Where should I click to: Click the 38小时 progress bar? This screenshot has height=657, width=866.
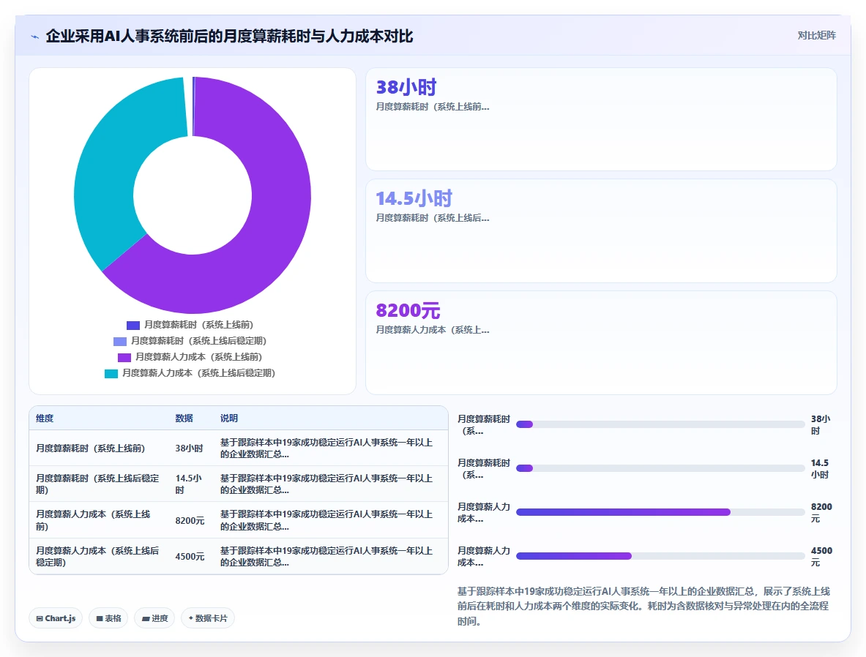(x=660, y=424)
